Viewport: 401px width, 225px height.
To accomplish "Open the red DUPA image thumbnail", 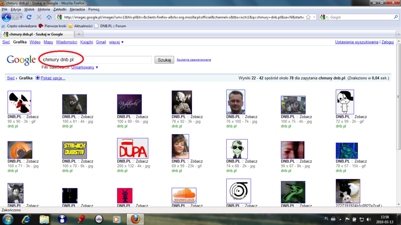I will pyautogui.click(x=132, y=148).
